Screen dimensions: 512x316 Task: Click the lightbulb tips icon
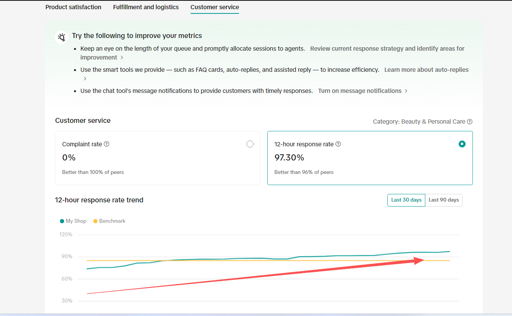click(x=62, y=37)
